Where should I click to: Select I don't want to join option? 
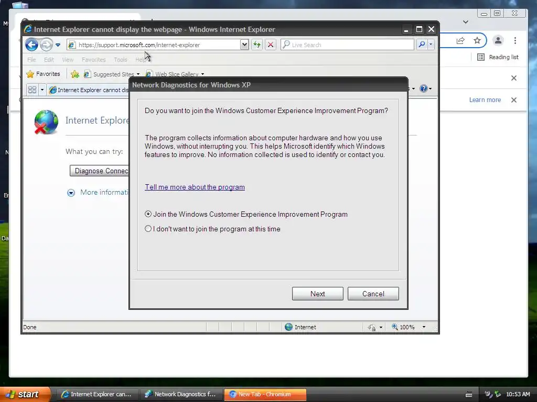pos(148,229)
